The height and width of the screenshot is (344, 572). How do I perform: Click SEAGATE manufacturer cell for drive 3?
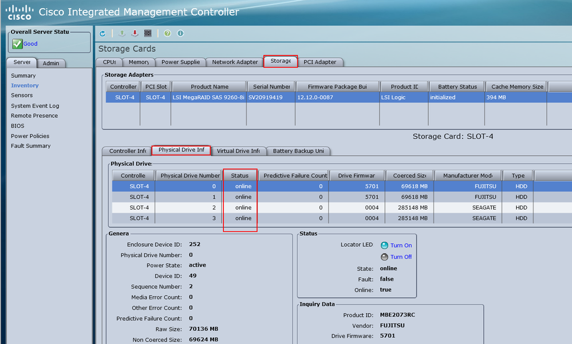(484, 218)
